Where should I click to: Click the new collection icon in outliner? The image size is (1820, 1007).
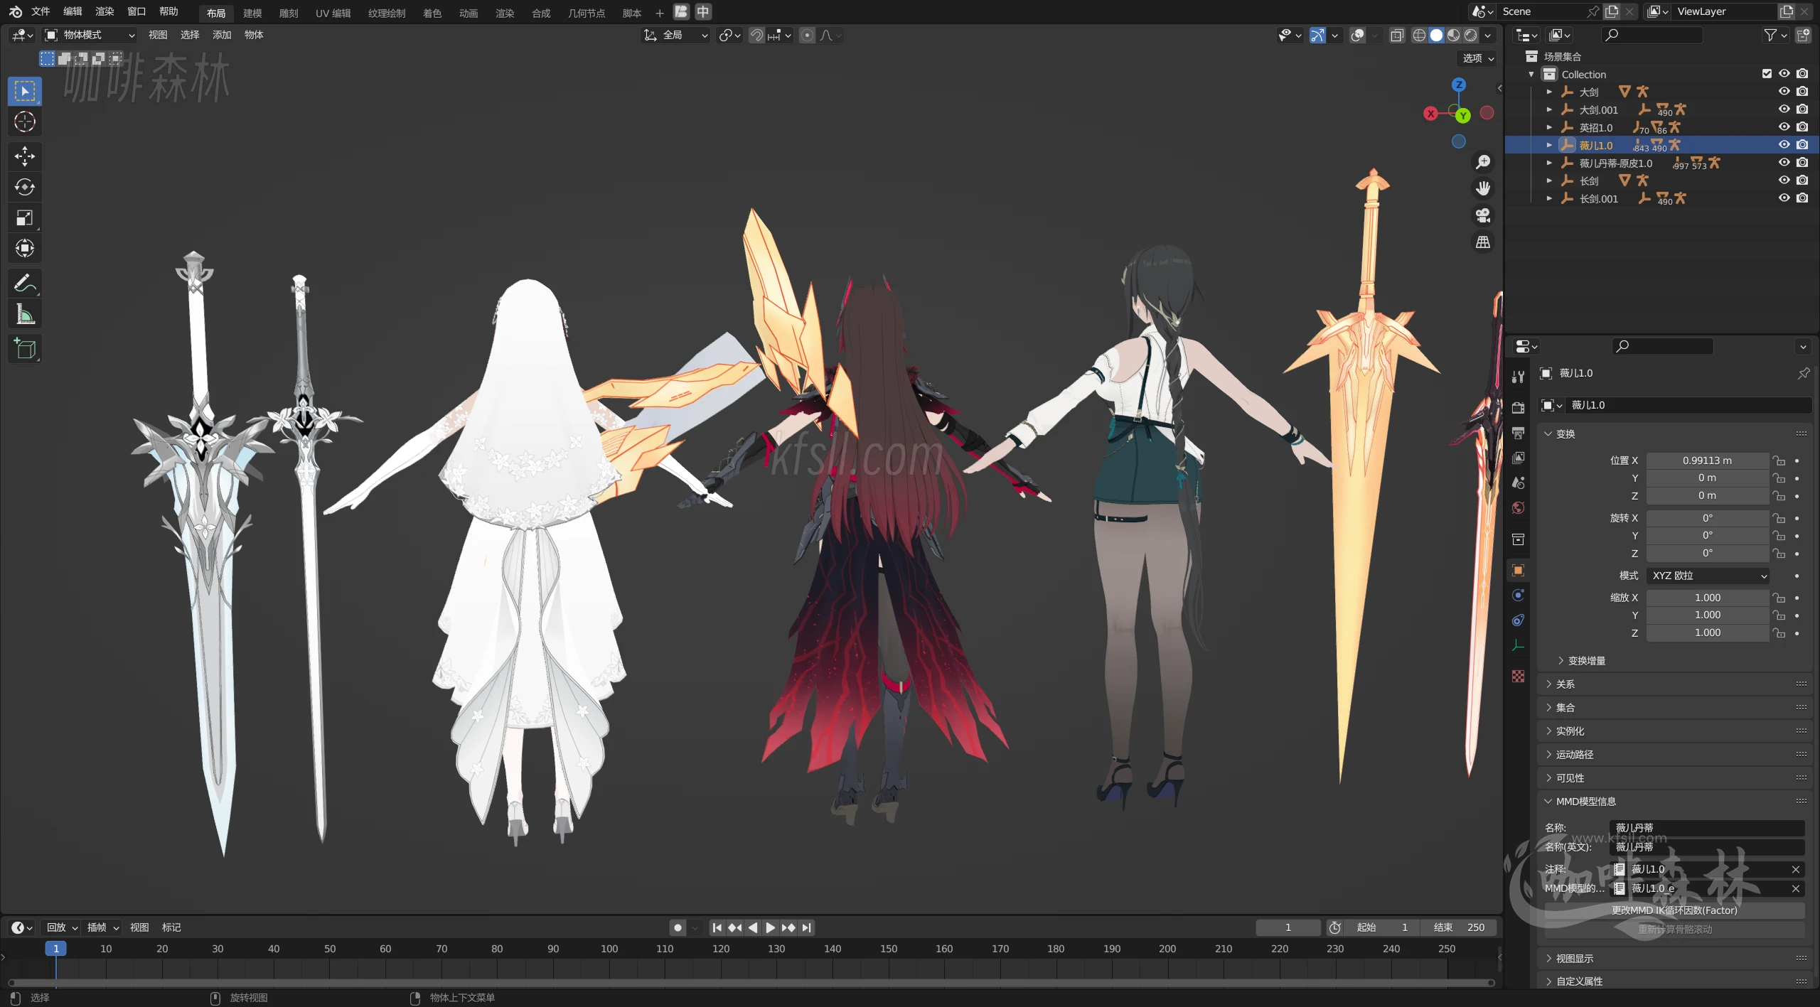[1803, 35]
